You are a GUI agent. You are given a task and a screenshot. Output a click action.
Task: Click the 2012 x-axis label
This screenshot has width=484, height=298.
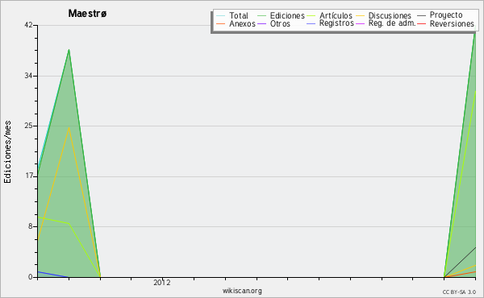pyautogui.click(x=162, y=283)
